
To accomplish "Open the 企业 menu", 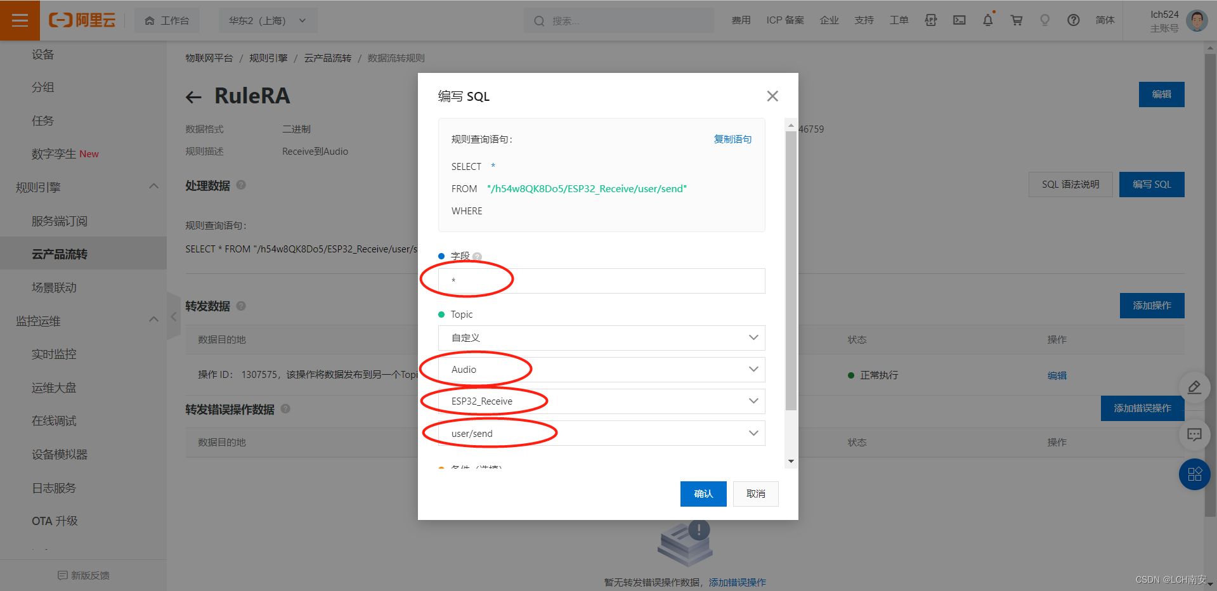I will click(x=830, y=20).
